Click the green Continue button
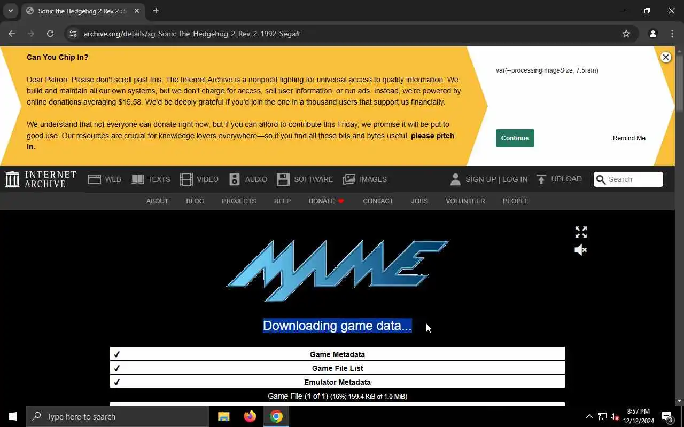The height and width of the screenshot is (427, 684). 515,138
